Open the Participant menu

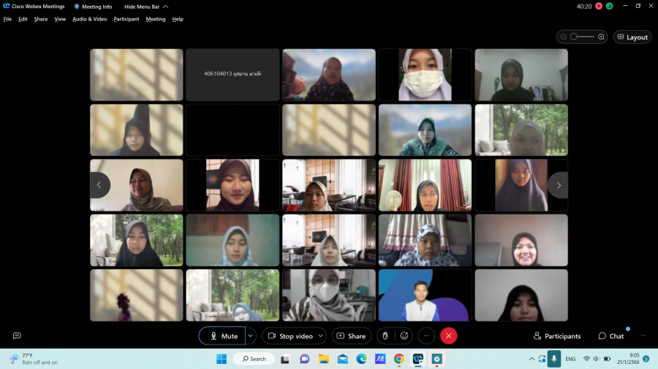point(126,19)
